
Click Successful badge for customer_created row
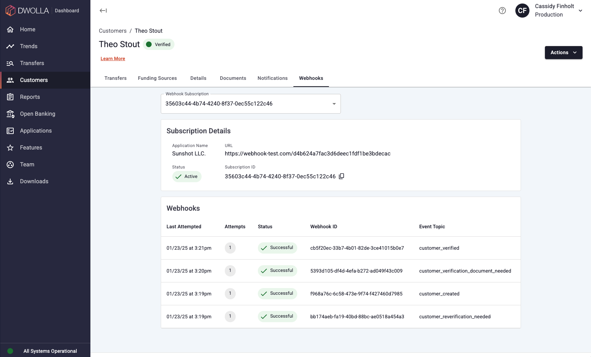pyautogui.click(x=278, y=294)
